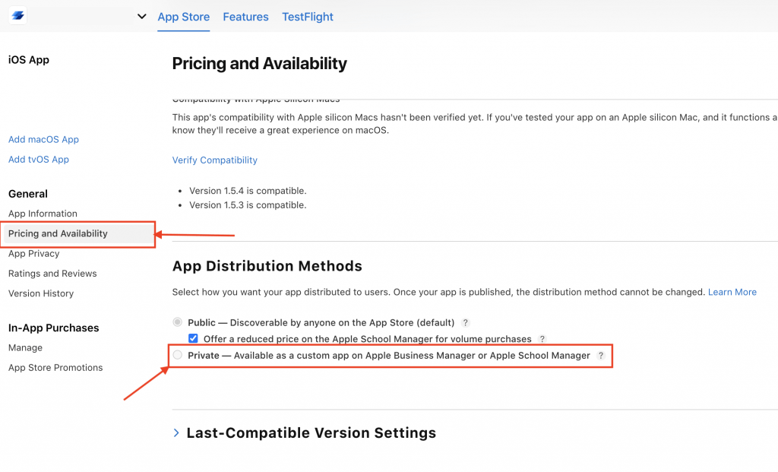Switch to the Features tab

point(245,17)
